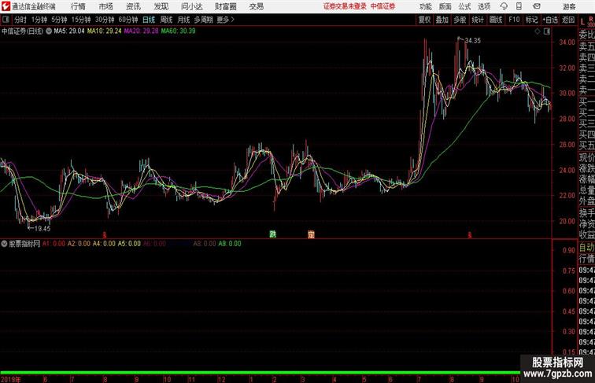
Task: Open the 市场 menu
Action: tap(106, 6)
